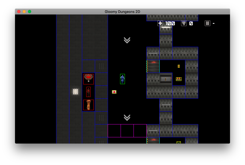Click the right magenta-outlined tile
The width and height of the screenshot is (245, 165).
140,131
